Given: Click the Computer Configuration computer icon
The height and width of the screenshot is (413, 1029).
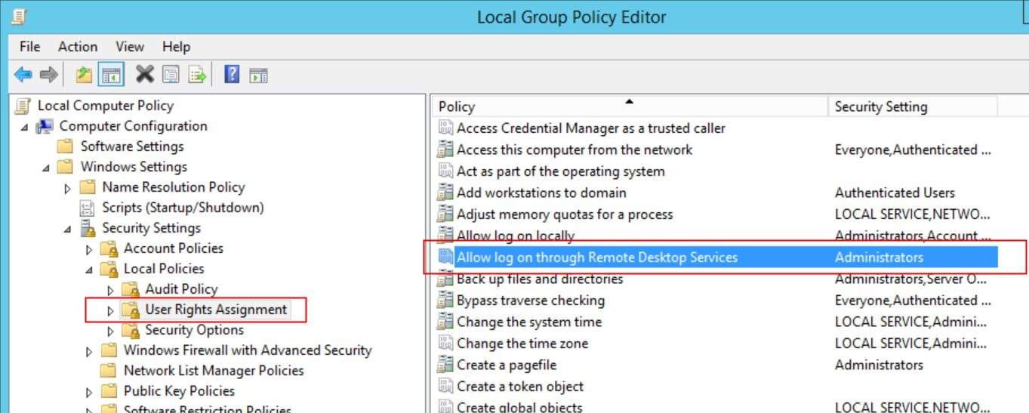Looking at the screenshot, I should click(45, 126).
